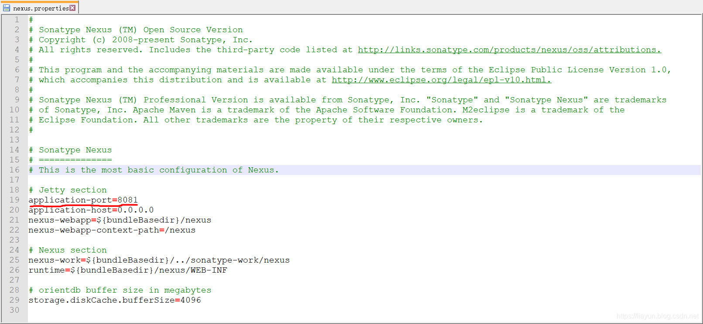Click the 'Apache Maven is a trademark' line
Screen dimensions: 703x324
(x=327, y=110)
